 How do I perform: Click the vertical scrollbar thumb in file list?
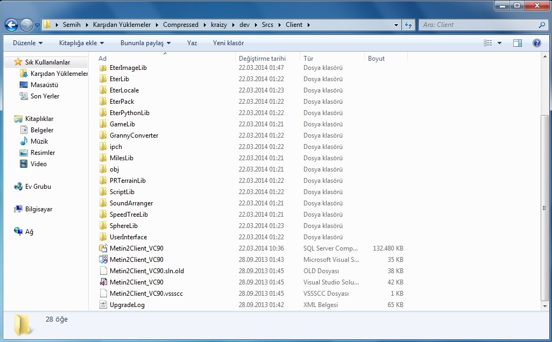(x=544, y=208)
